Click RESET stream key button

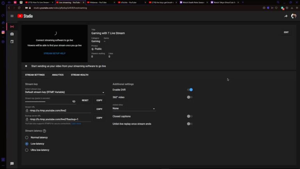[85, 101]
